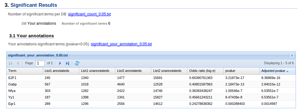Click odds ratio value 0.66390761363
Viewport: 299px width, 112px height.
click(201, 78)
